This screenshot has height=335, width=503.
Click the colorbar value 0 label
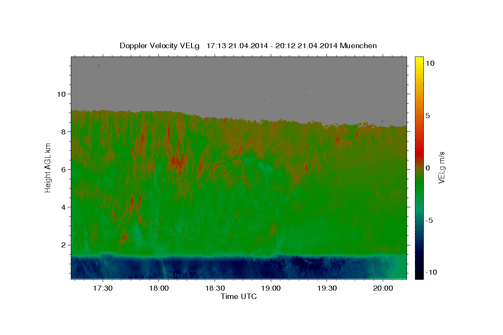[x=428, y=168]
